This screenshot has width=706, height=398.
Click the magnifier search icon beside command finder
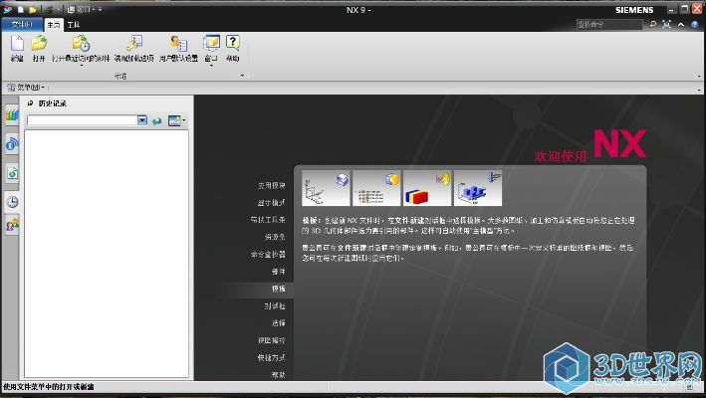pos(653,24)
